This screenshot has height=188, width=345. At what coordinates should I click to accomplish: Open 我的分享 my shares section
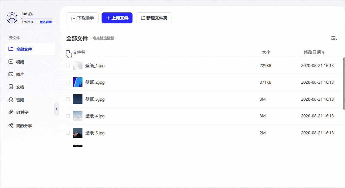tap(24, 126)
